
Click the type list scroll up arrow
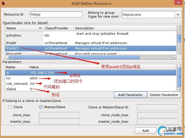(x=179, y=27)
